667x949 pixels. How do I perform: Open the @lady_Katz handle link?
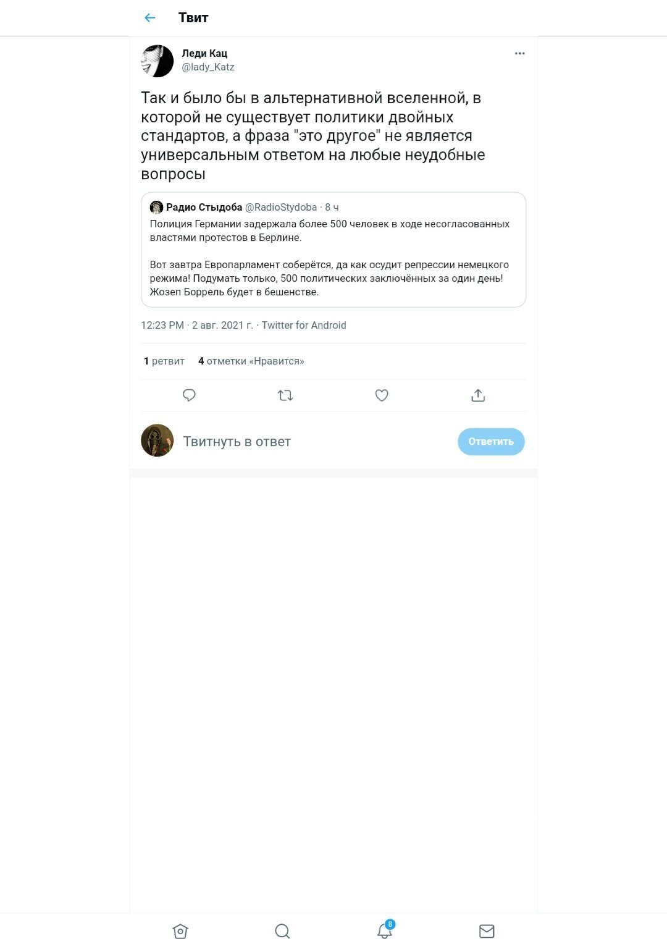pyautogui.click(x=208, y=67)
